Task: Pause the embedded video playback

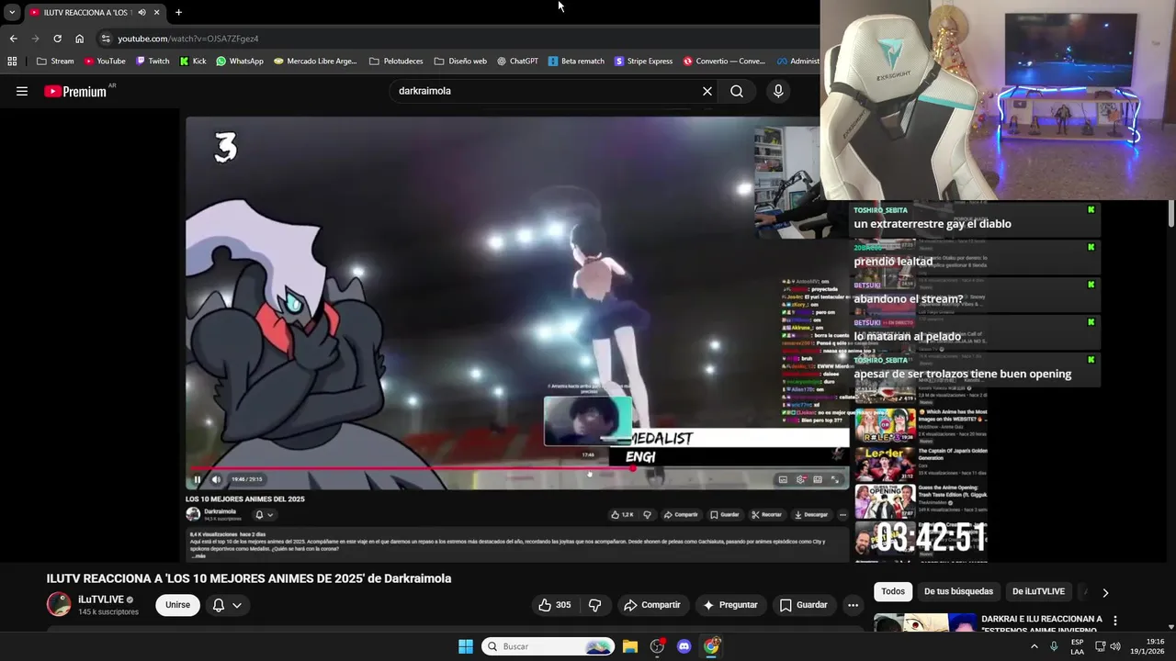Action: (197, 479)
